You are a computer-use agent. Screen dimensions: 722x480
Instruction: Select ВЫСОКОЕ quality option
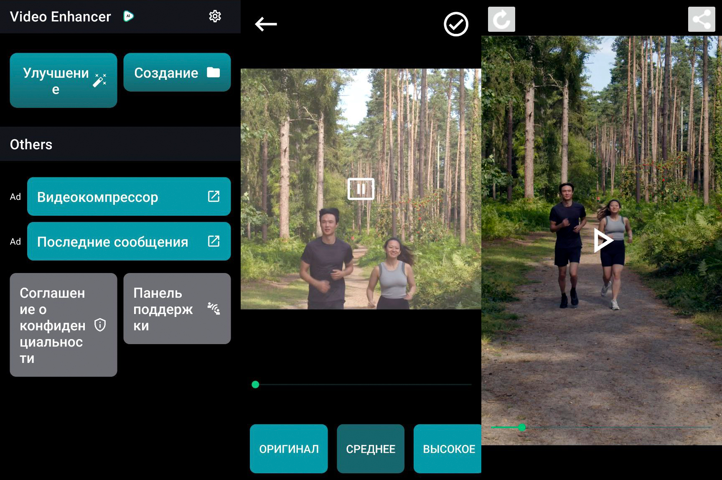click(x=448, y=449)
